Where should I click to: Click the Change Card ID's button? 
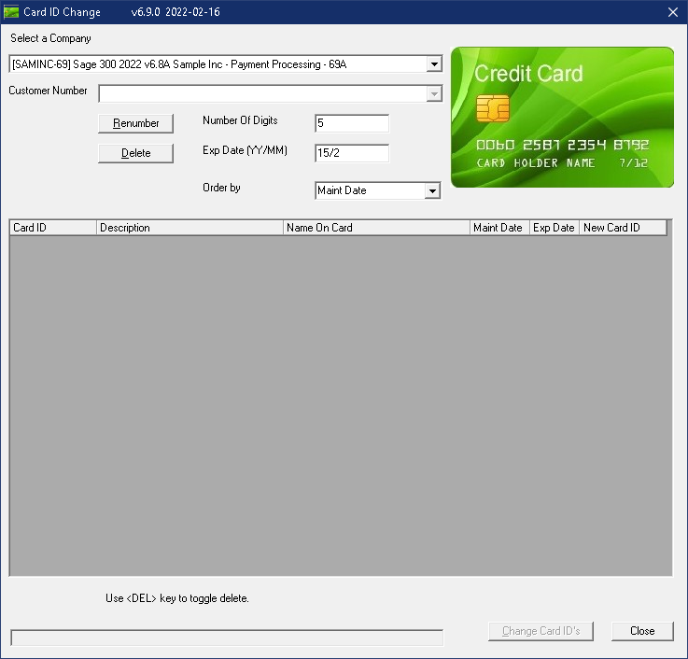point(541,631)
